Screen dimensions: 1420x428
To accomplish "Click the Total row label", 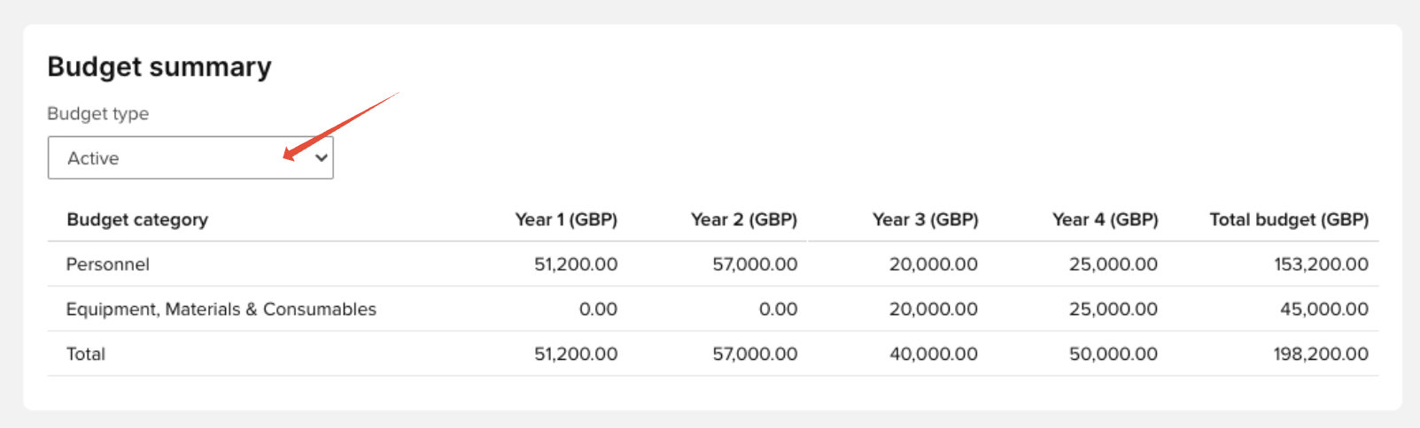I will 86,355.
